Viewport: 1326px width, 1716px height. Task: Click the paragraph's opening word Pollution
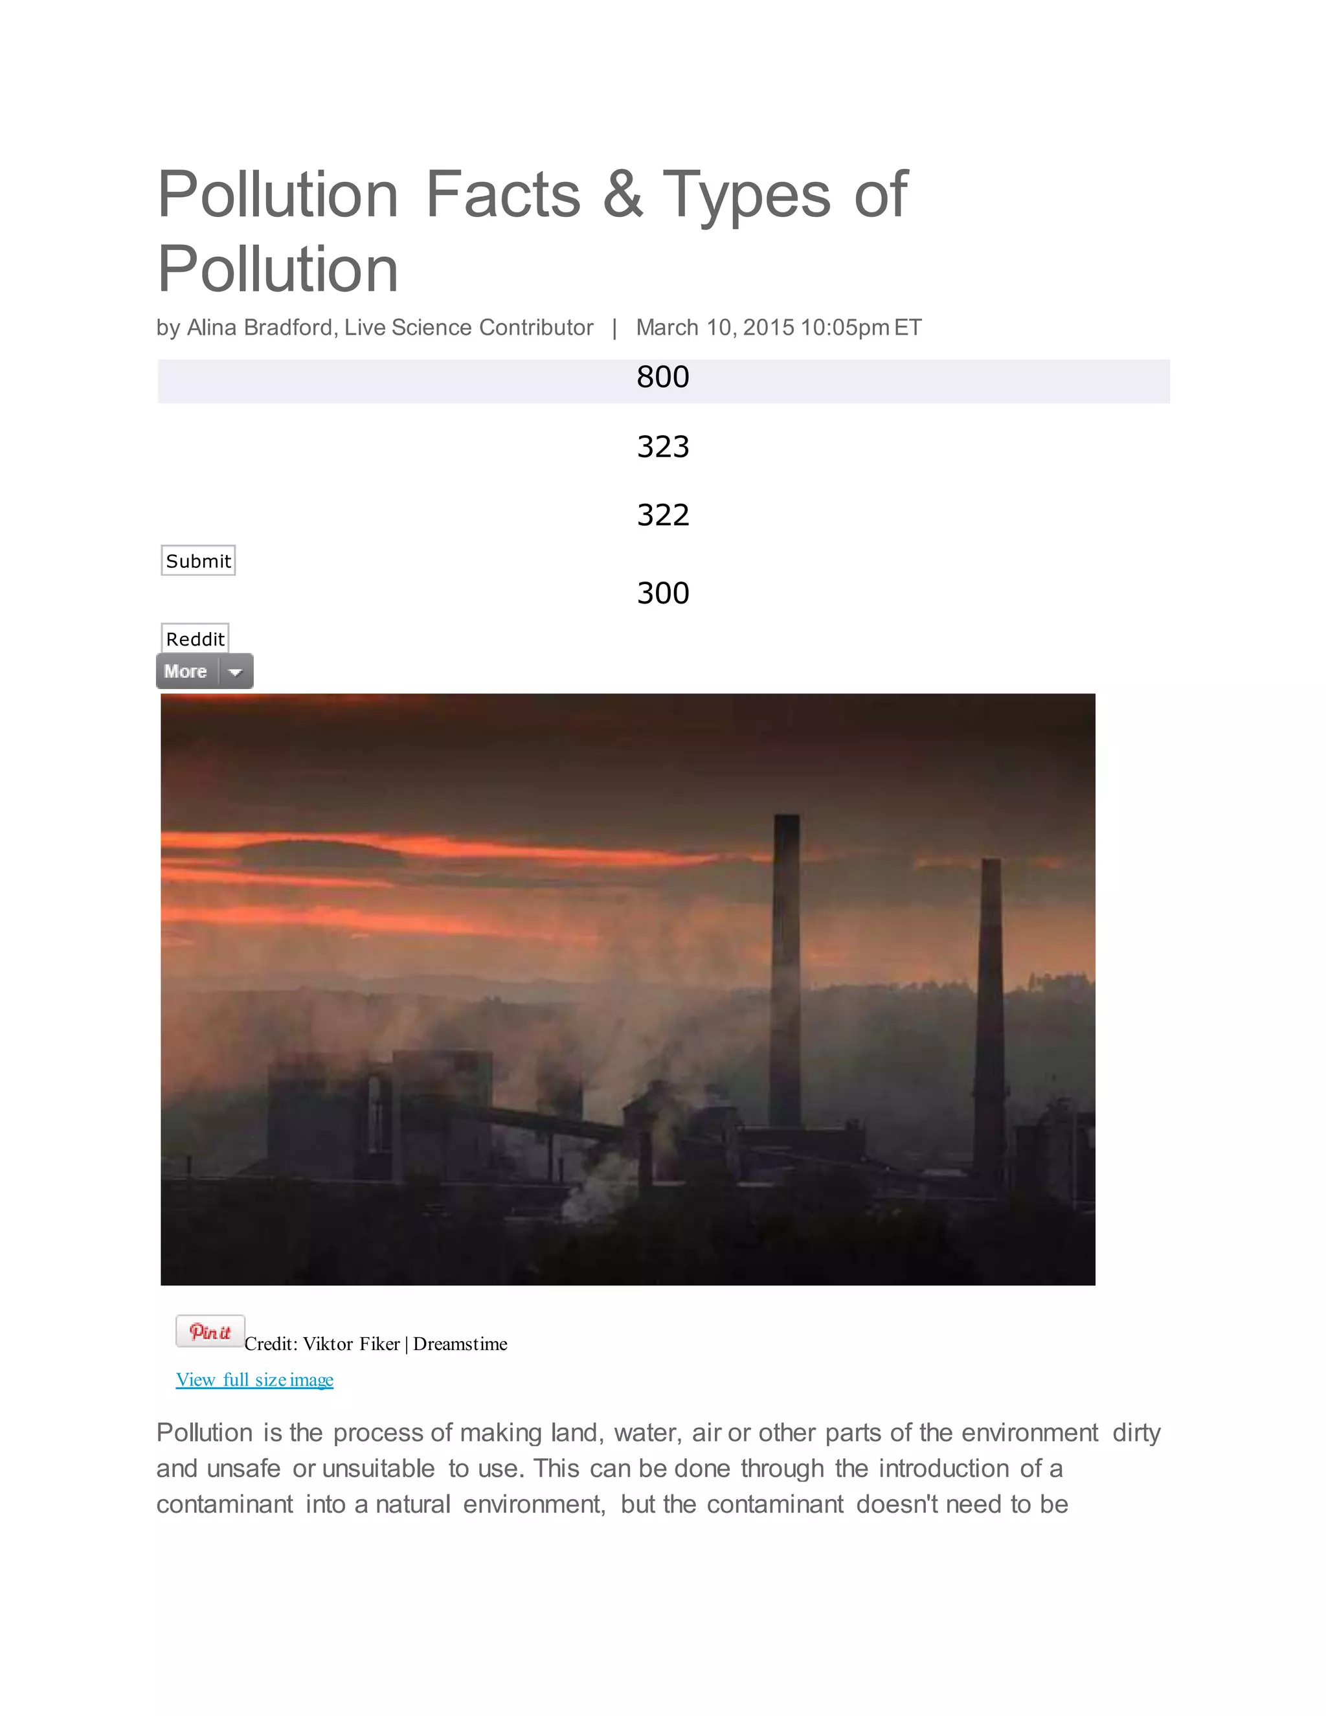tap(204, 1433)
